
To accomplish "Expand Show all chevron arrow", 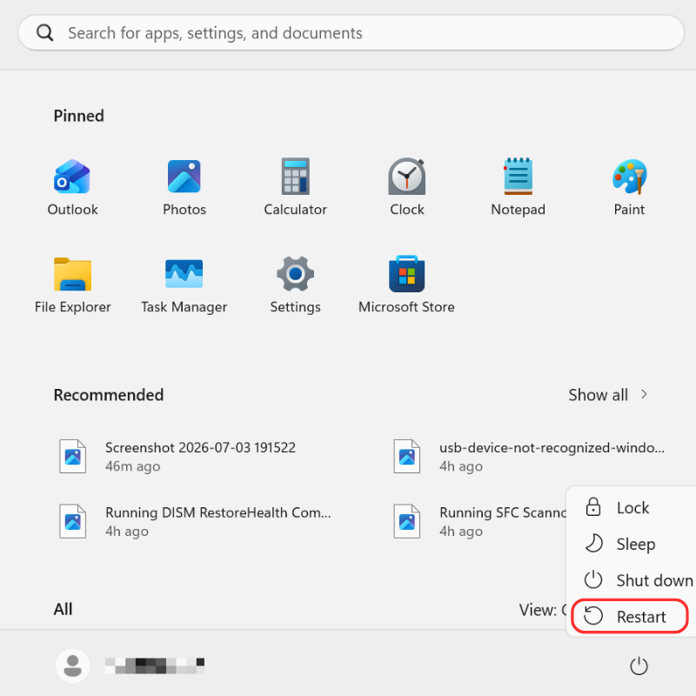I will (x=644, y=394).
